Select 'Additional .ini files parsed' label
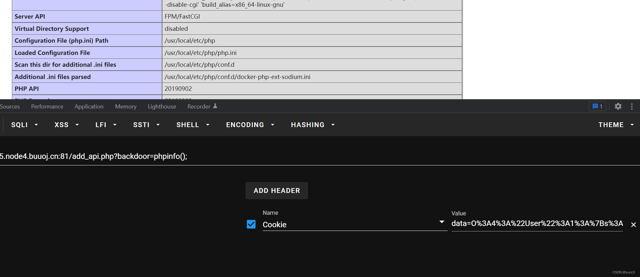Viewport: 640px width, 277px height. coord(53,77)
